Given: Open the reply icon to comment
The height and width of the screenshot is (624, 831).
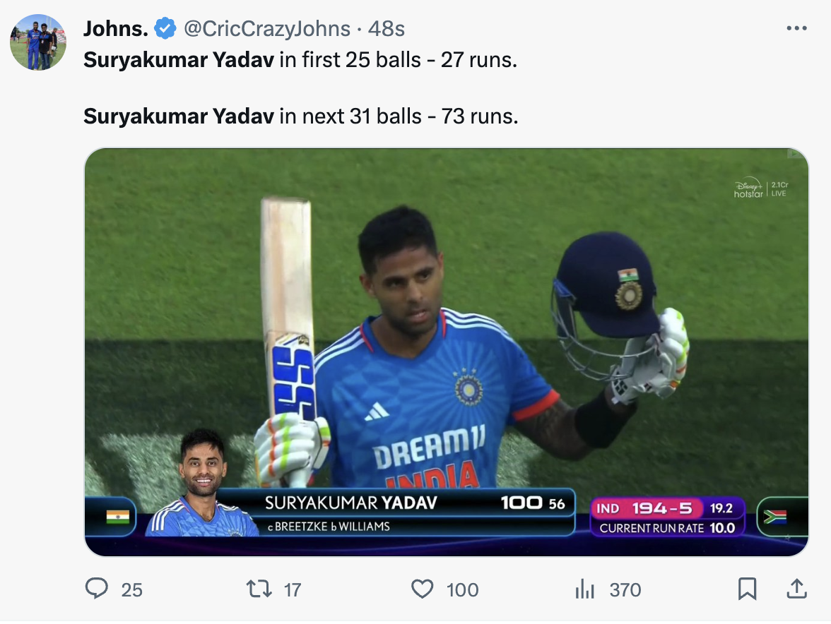Looking at the screenshot, I should [x=98, y=589].
